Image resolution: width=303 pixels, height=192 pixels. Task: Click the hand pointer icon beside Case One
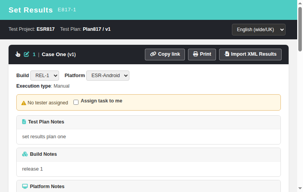click(18, 54)
